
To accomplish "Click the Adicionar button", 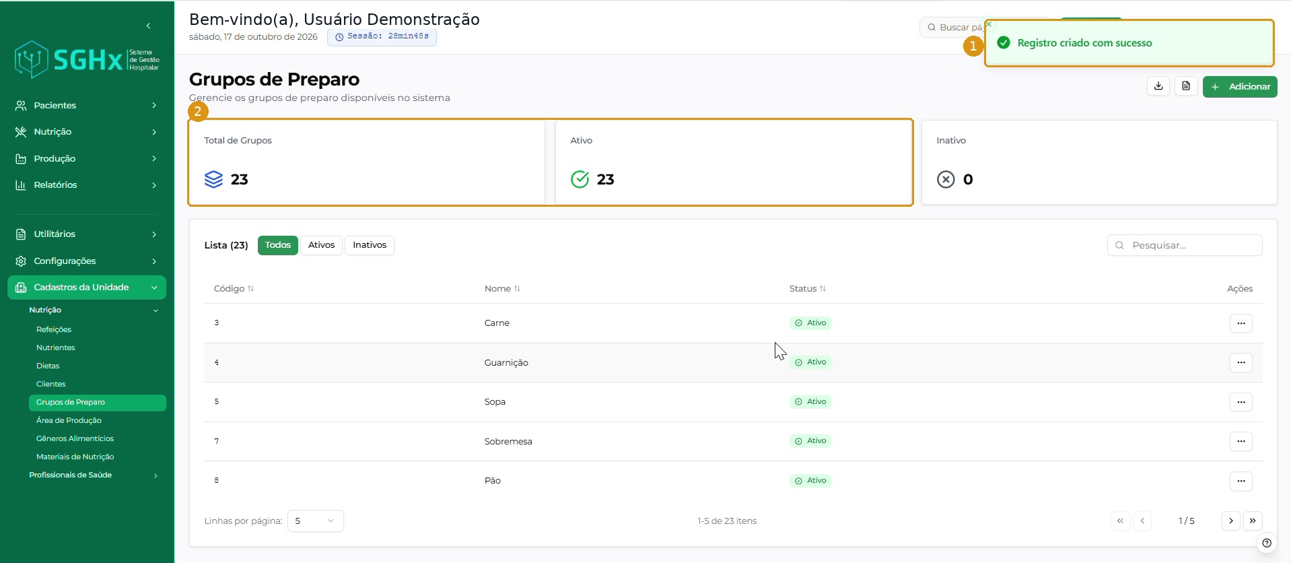I will pyautogui.click(x=1240, y=86).
